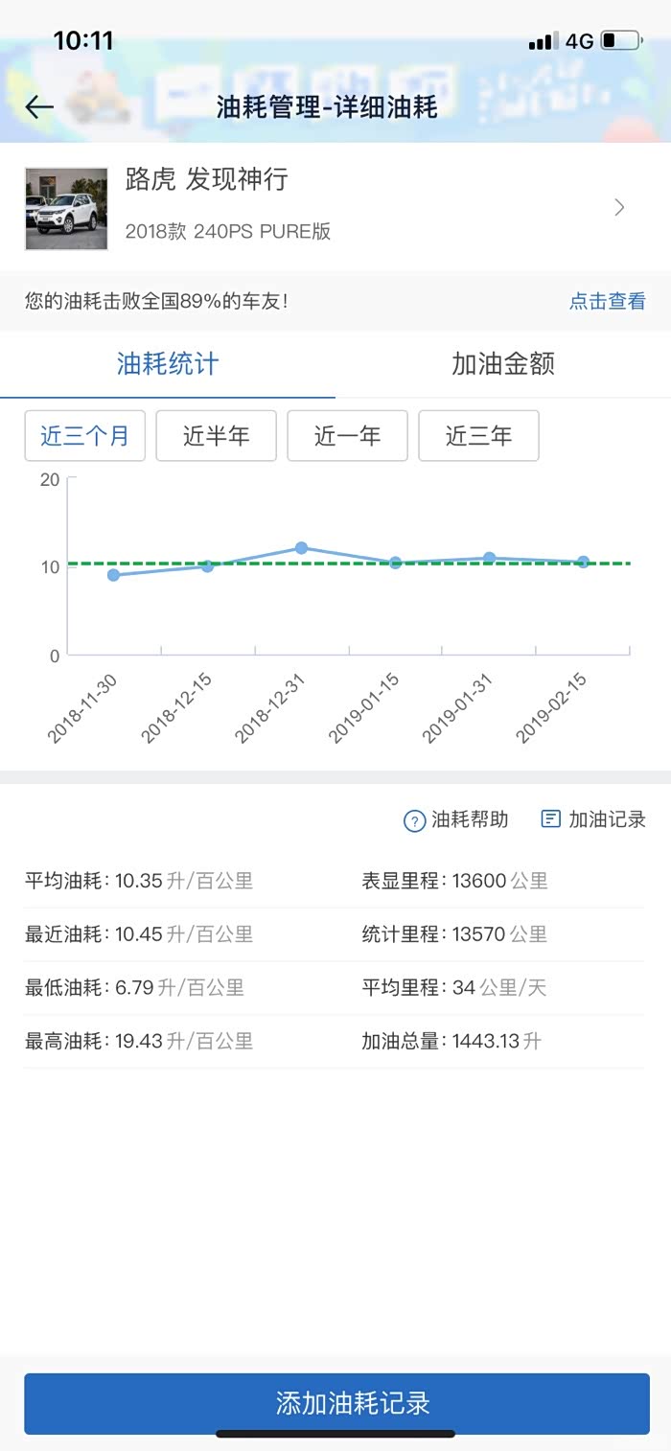Tap the 路虎 发现神行 car name
Image resolution: width=671 pixels, height=1451 pixels.
[x=207, y=180]
